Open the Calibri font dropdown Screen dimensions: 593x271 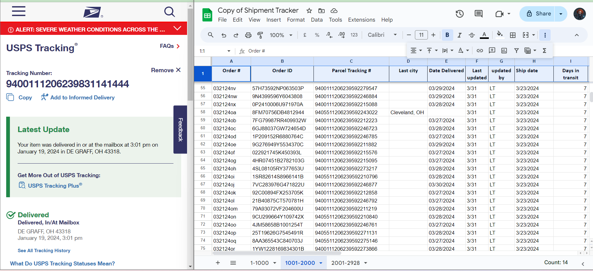(382, 35)
